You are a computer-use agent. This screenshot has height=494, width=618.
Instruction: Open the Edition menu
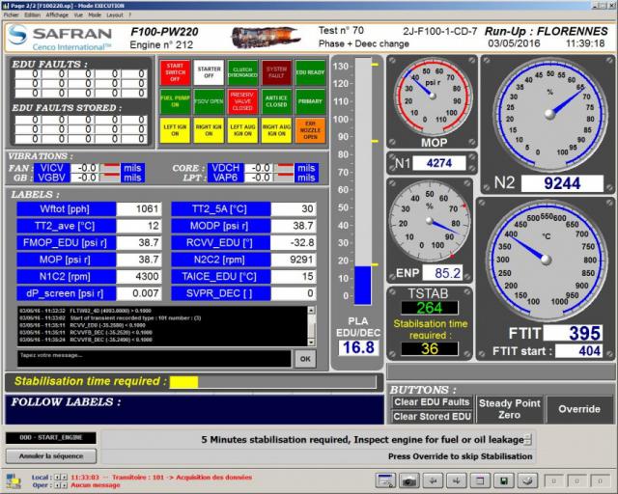(x=32, y=15)
